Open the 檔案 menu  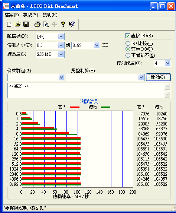click(x=12, y=15)
